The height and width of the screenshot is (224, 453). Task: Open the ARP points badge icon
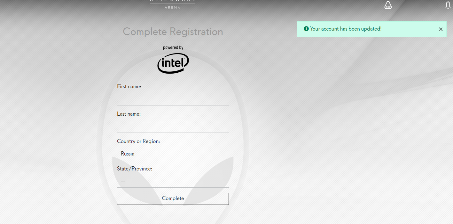click(388, 5)
